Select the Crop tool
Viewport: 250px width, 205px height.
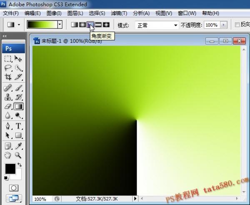(x=7, y=77)
